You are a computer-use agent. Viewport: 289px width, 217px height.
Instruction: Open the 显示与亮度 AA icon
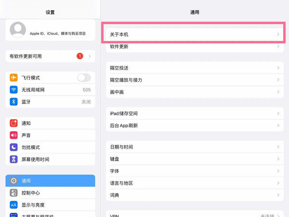tap(14, 204)
